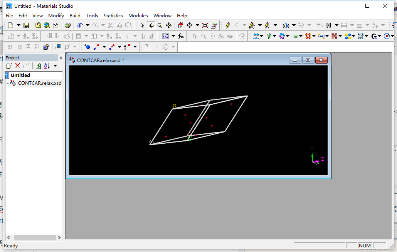The image size is (397, 252).
Task: Click the Project panel's new document icon
Action: click(x=9, y=66)
